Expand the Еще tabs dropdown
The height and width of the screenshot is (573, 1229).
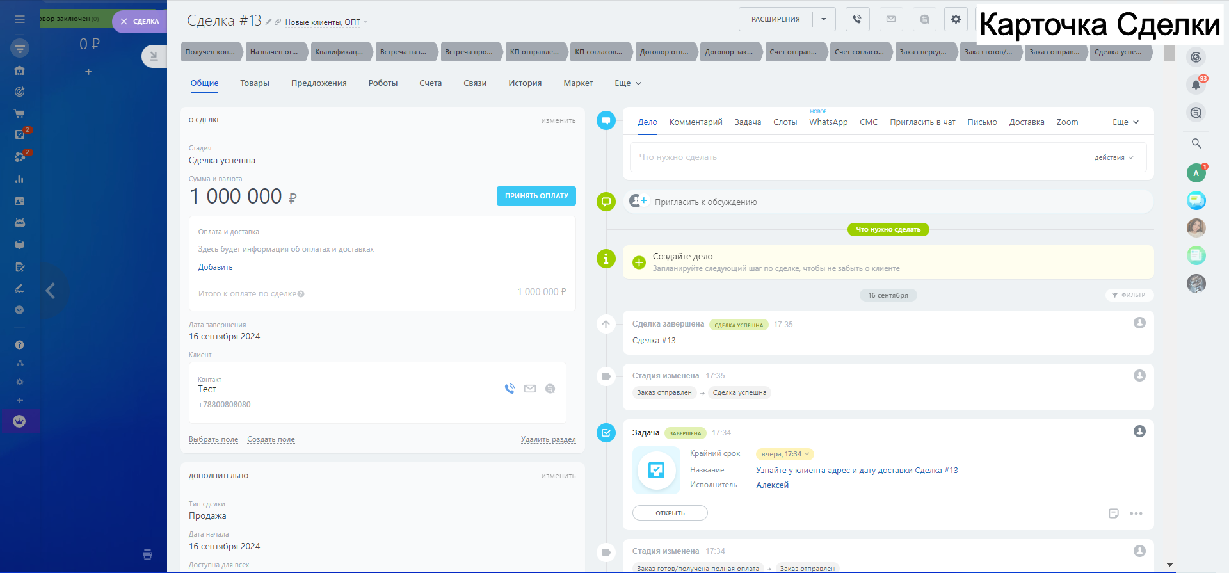(x=627, y=83)
